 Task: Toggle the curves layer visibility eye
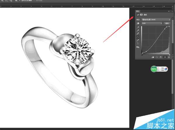tap(165, 57)
